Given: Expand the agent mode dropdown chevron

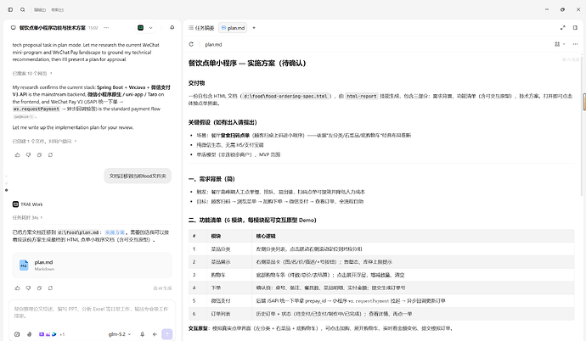Looking at the screenshot, I should coord(150,28).
